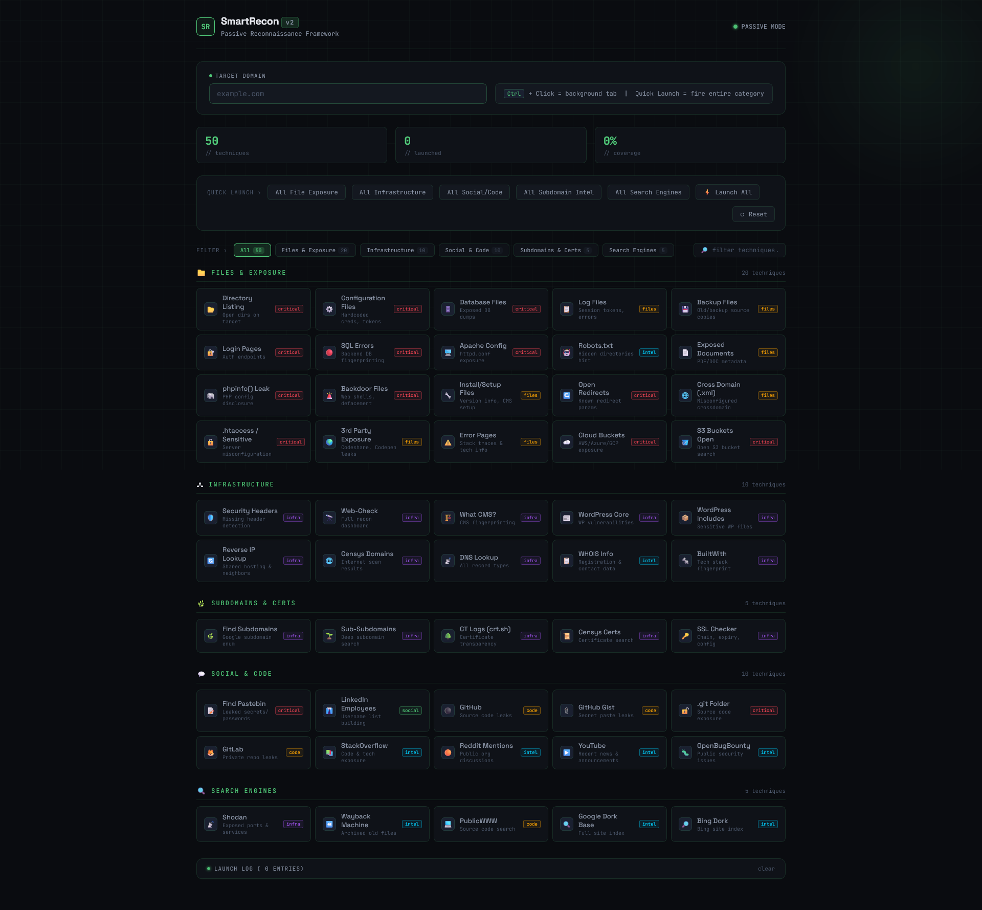
Task: Open the Find Pastebin card
Action: click(254, 711)
